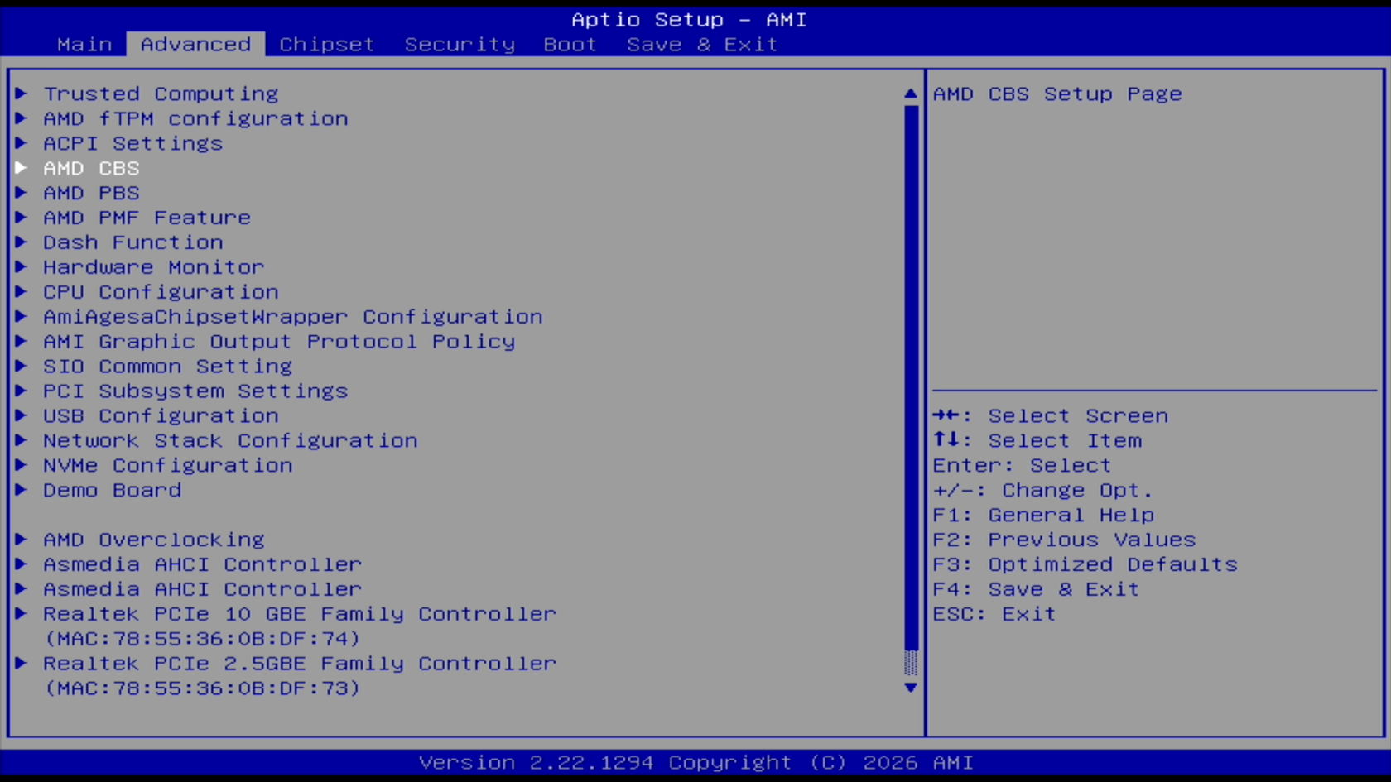Click the AMD CBS Setup Page help text
Image resolution: width=1391 pixels, height=782 pixels.
pyautogui.click(x=1057, y=94)
